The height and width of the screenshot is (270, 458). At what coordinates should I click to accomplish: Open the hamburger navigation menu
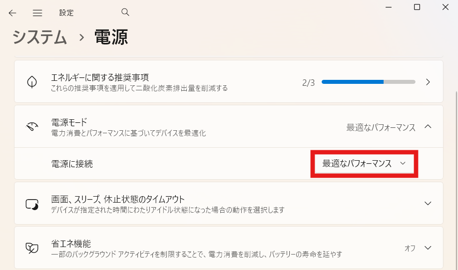(37, 13)
